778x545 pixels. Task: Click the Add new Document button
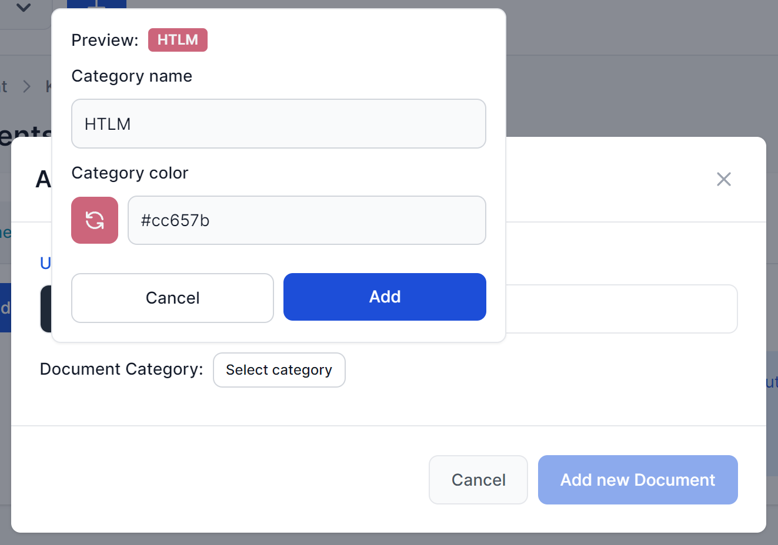click(x=637, y=480)
